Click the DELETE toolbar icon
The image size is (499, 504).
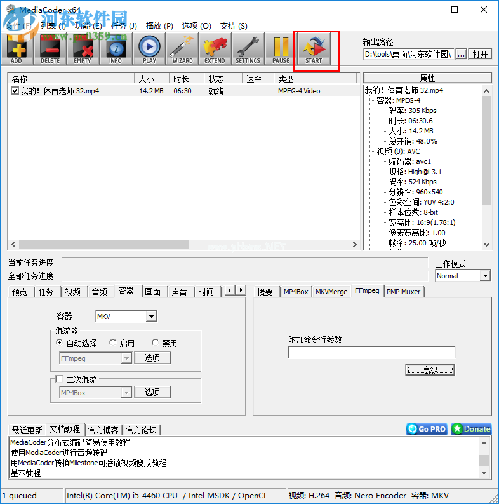click(x=50, y=49)
